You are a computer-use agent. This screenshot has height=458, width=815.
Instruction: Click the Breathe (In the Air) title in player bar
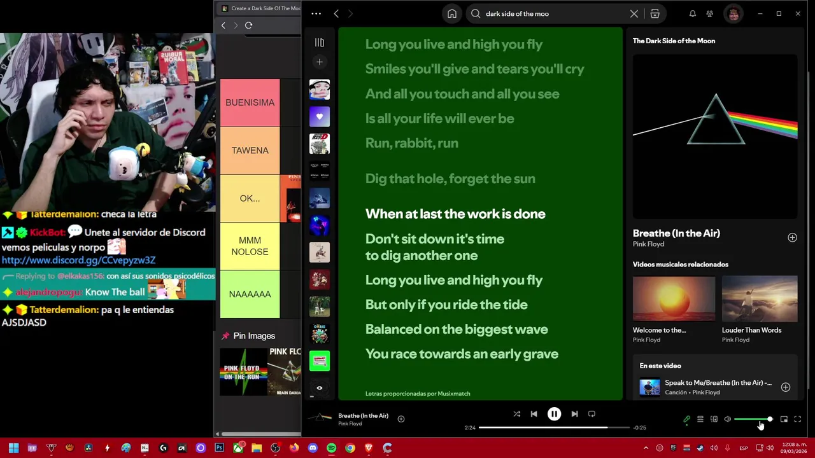(x=363, y=415)
